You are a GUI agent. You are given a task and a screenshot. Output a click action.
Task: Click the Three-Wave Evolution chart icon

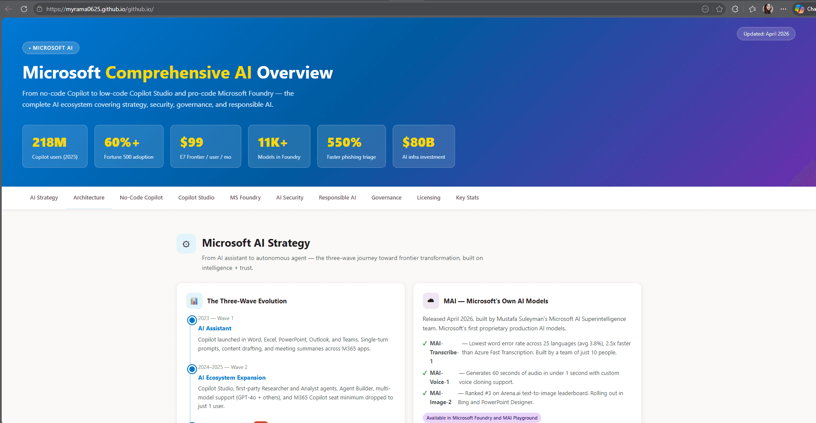[194, 301]
